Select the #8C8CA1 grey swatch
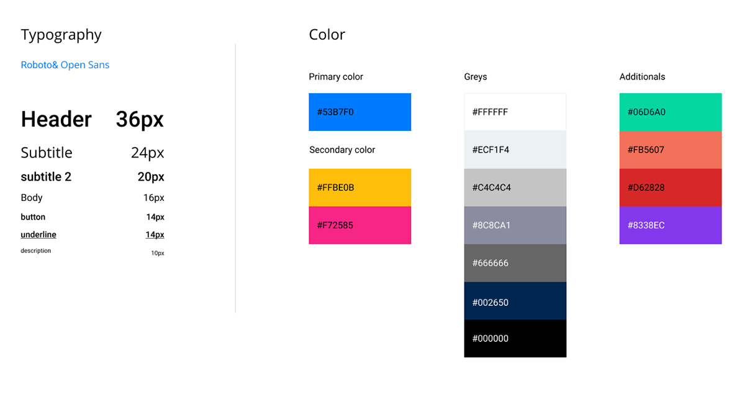 pyautogui.click(x=515, y=225)
